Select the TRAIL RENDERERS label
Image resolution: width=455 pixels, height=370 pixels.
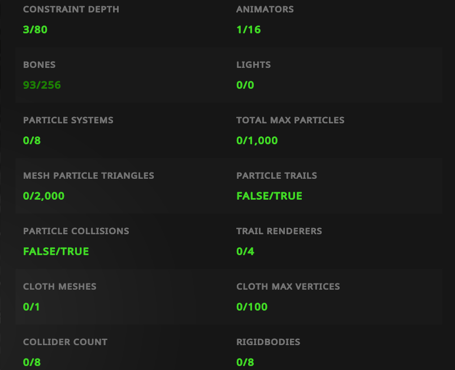(x=279, y=231)
